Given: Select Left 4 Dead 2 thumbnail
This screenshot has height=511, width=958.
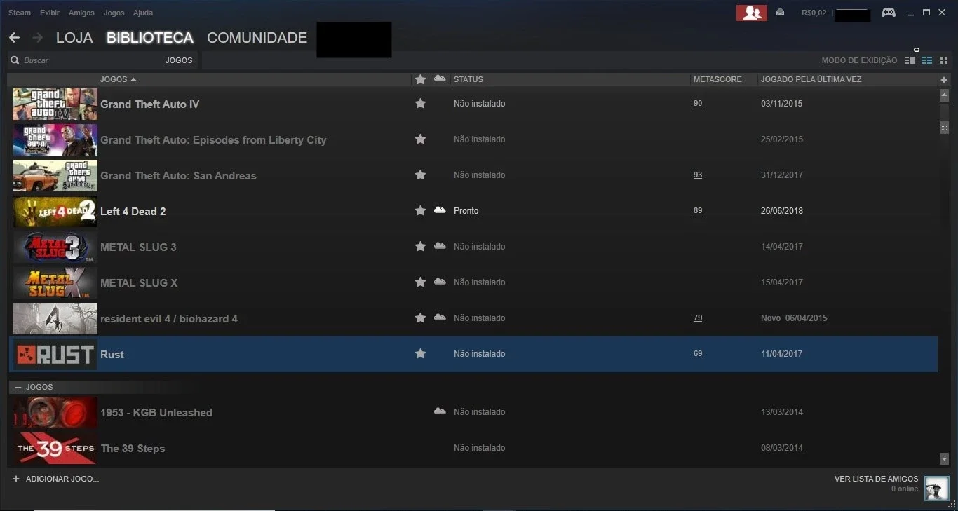Looking at the screenshot, I should click(55, 212).
